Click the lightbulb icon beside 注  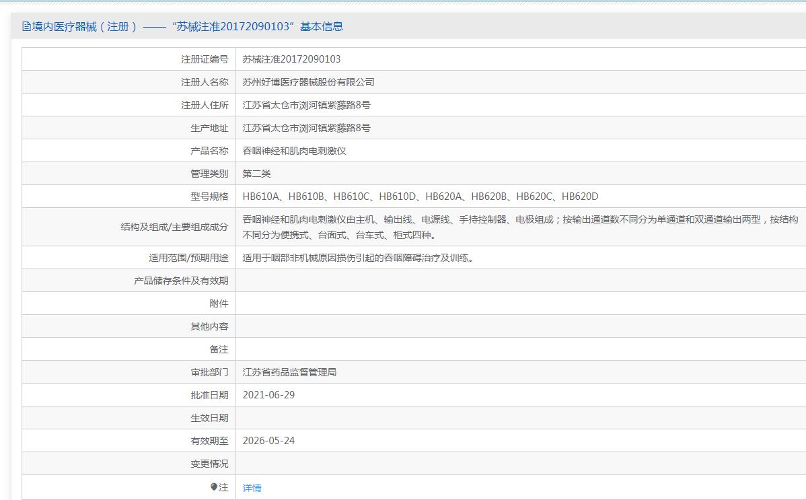click(214, 487)
